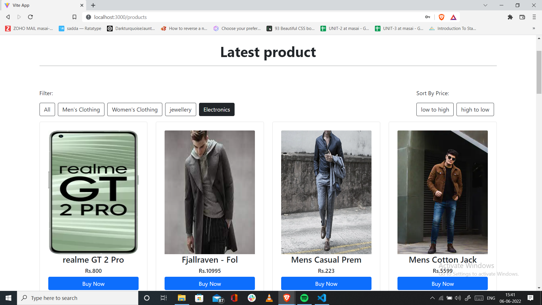542x305 pixels.
Task: Open the browser Extensions puzzle icon
Action: point(510,17)
